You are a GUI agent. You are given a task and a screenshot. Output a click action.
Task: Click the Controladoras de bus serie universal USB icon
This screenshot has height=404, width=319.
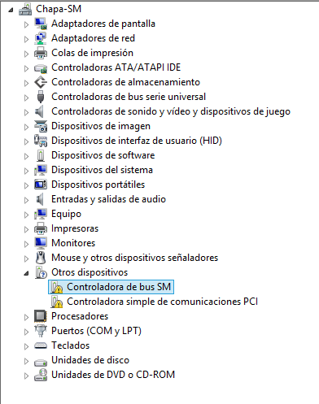click(x=41, y=97)
